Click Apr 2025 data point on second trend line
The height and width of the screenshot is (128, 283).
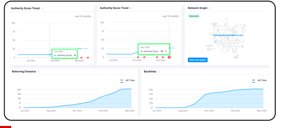click(169, 48)
